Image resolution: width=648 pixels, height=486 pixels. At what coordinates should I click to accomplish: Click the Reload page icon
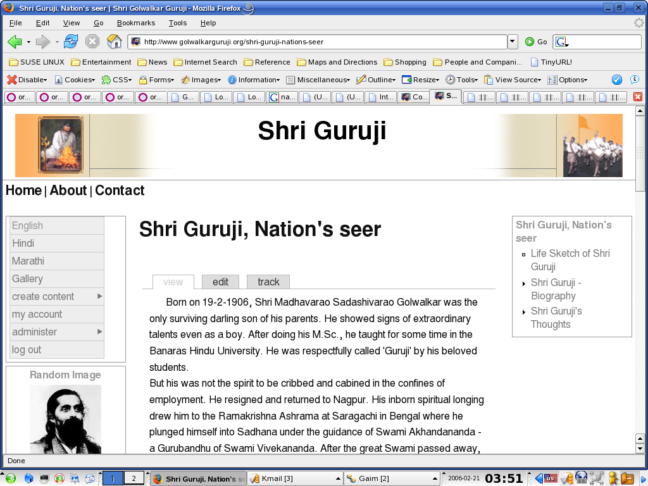point(71,42)
